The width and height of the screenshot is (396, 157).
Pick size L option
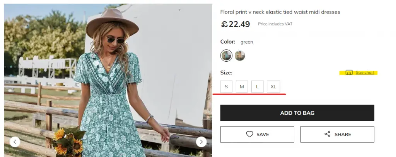257,87
